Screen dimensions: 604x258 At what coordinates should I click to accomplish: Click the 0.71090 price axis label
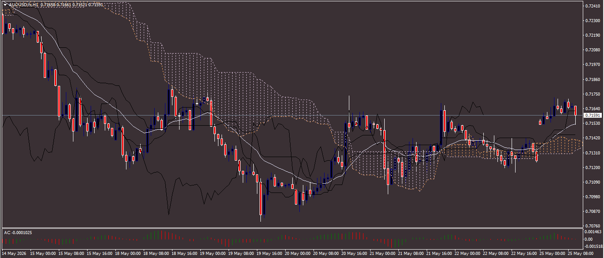click(x=592, y=182)
